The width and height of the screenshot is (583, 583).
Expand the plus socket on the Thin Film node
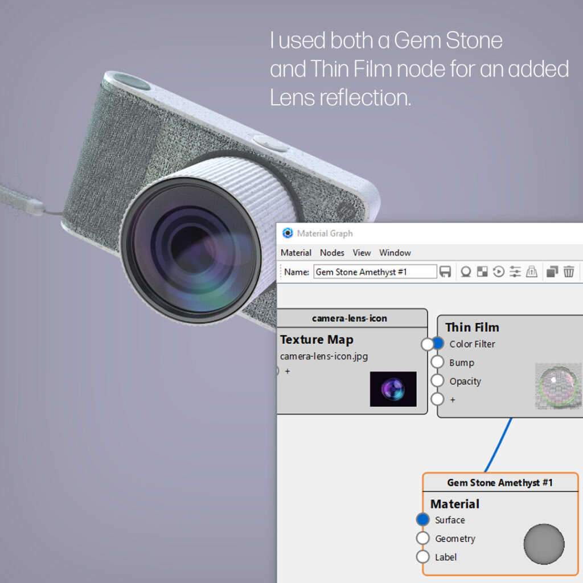pyautogui.click(x=437, y=399)
